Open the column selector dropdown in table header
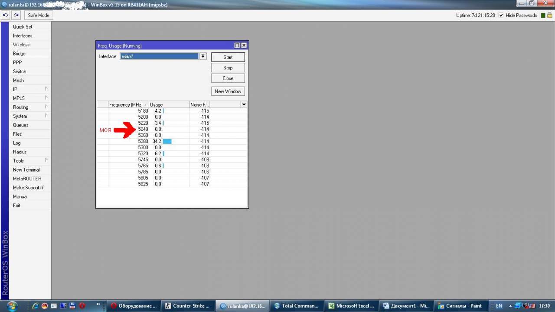 point(244,104)
